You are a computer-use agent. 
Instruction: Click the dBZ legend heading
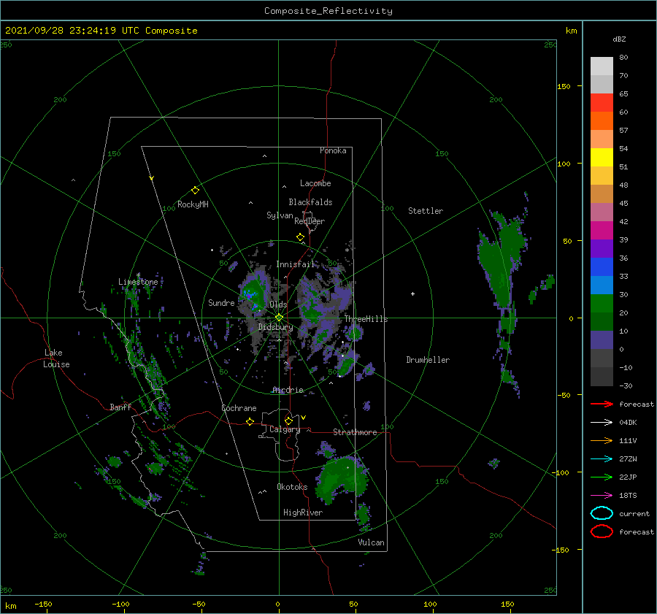click(619, 39)
